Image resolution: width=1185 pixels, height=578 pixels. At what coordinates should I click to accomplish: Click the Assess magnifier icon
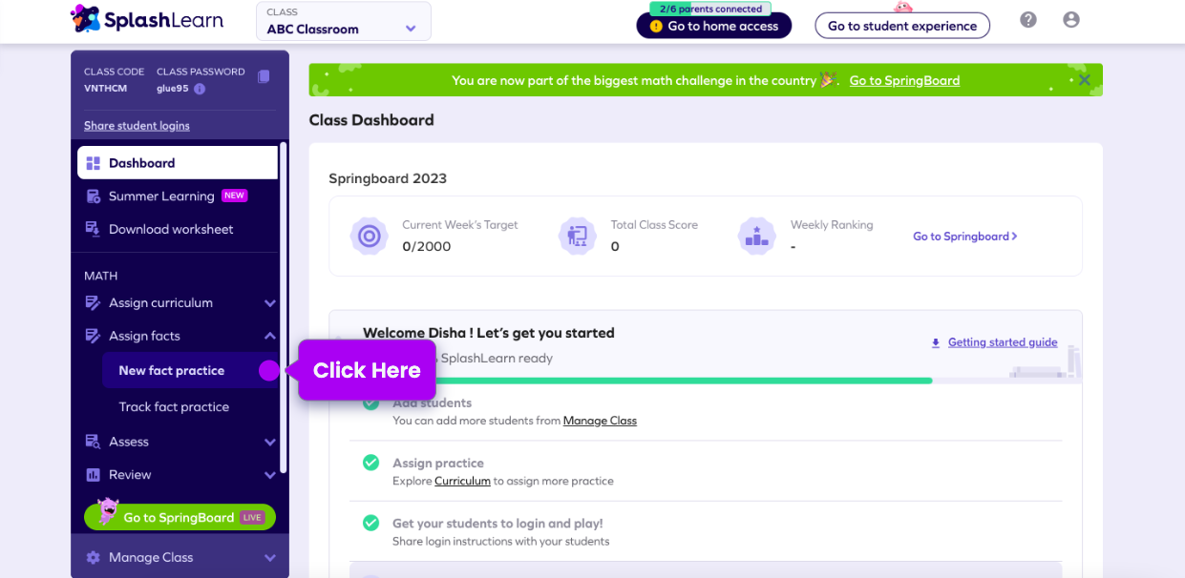coord(94,442)
